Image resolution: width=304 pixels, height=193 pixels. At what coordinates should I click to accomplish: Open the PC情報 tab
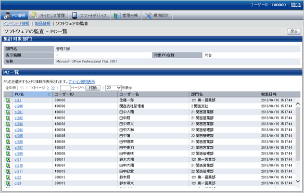[x=15, y=15]
